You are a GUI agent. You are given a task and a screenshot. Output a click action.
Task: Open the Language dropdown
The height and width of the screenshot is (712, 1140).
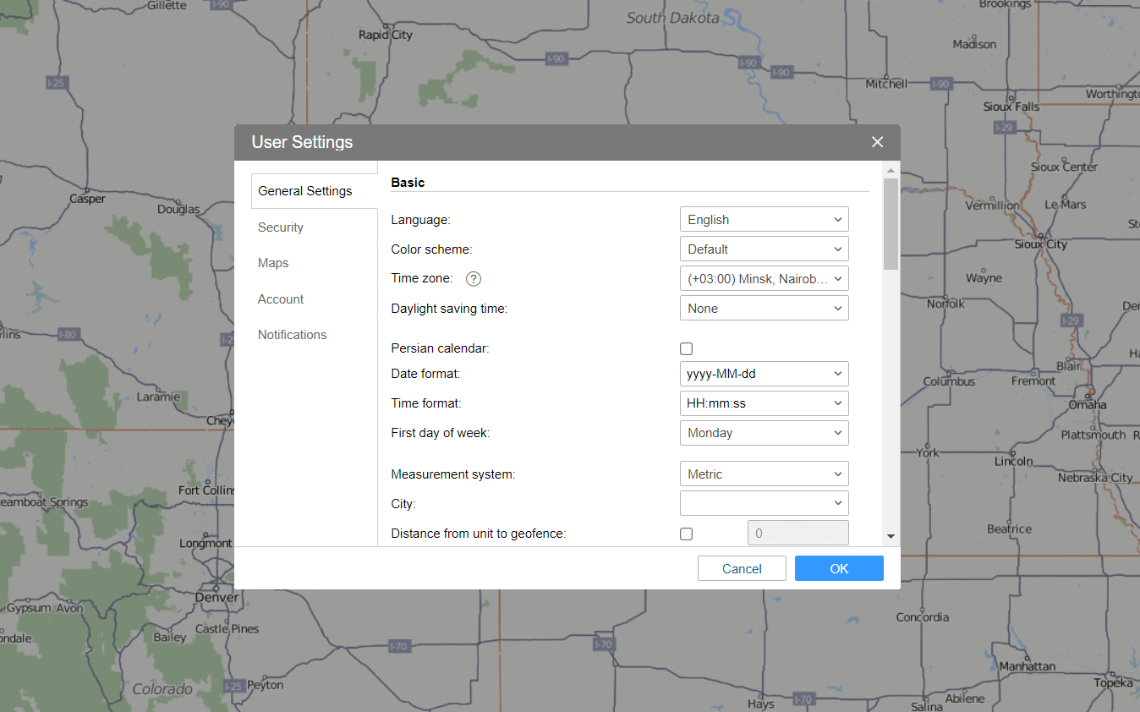[764, 220]
